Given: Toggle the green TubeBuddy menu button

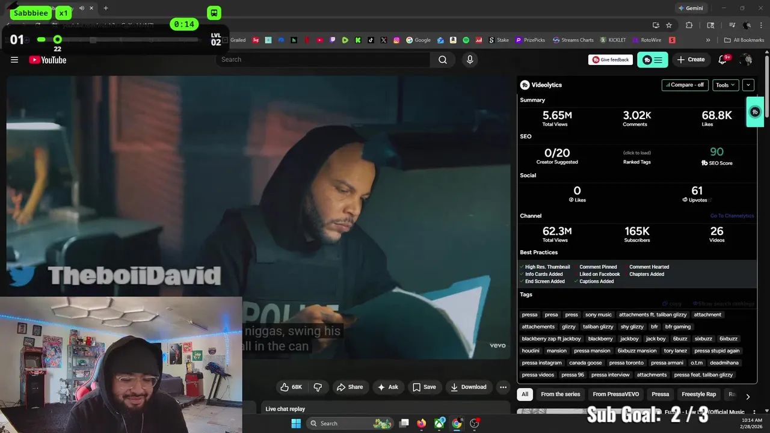Looking at the screenshot, I should coord(653,60).
